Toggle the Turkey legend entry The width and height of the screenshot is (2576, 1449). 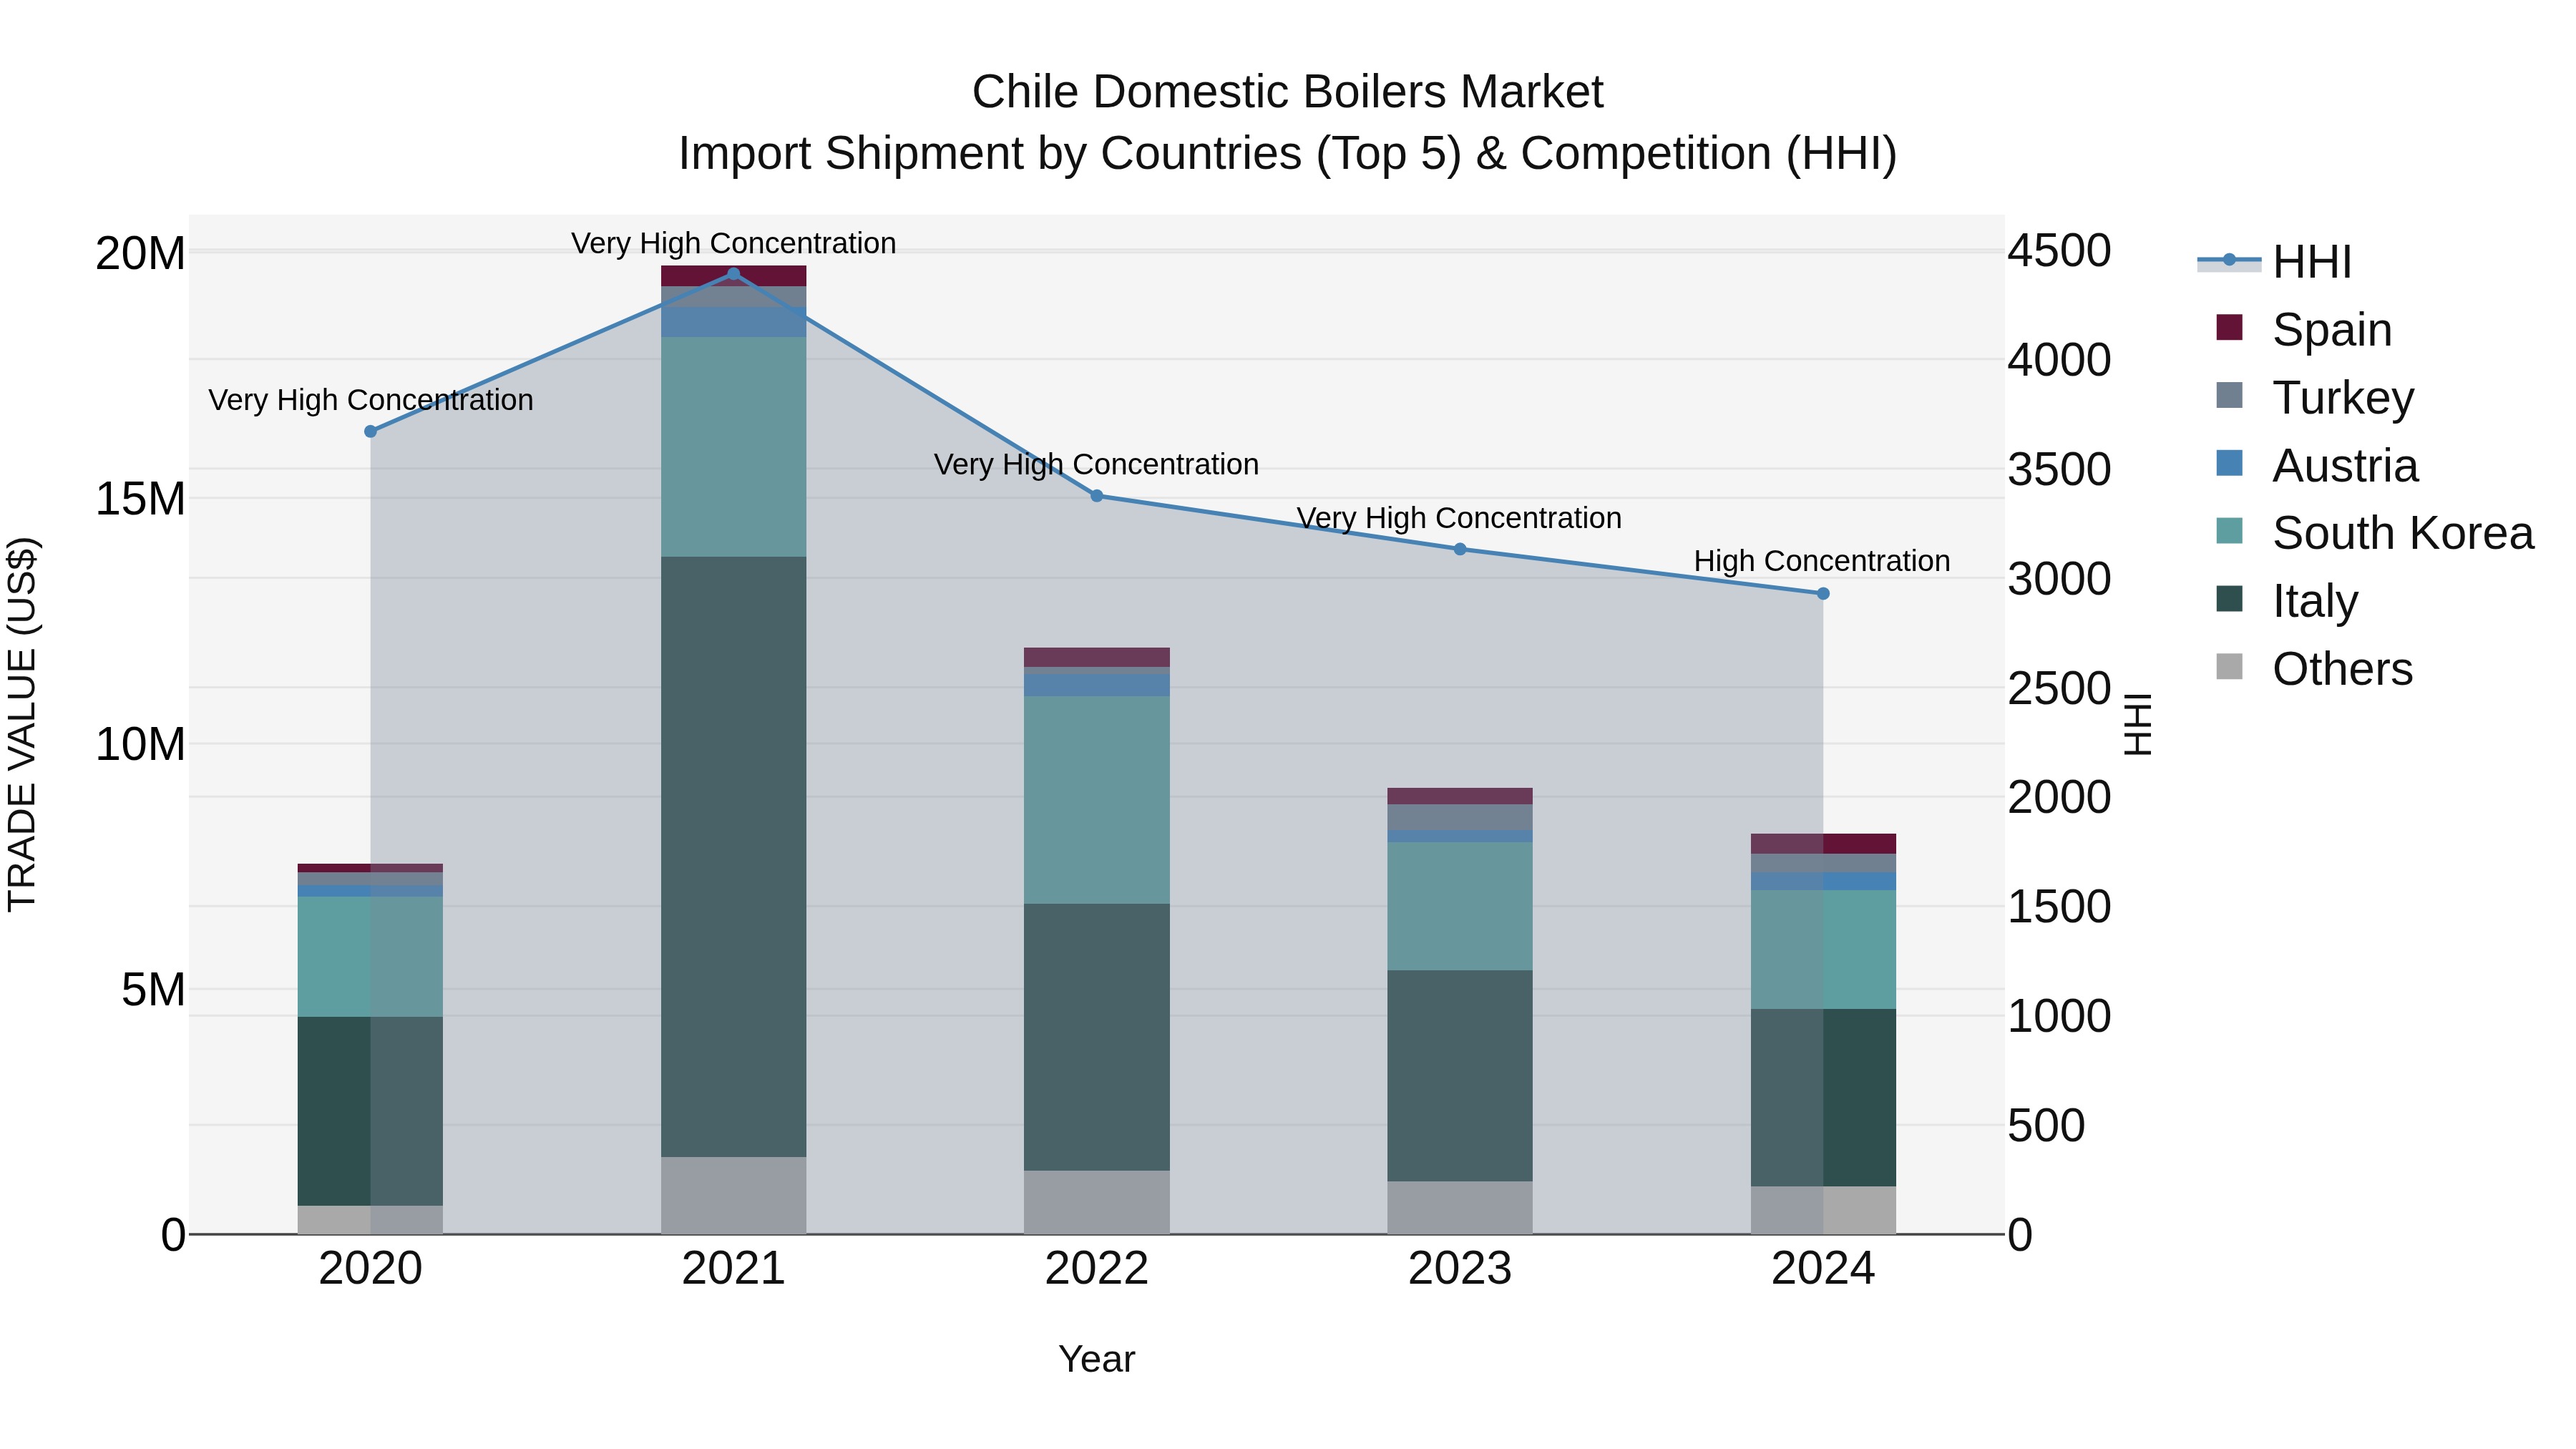tap(2315, 397)
